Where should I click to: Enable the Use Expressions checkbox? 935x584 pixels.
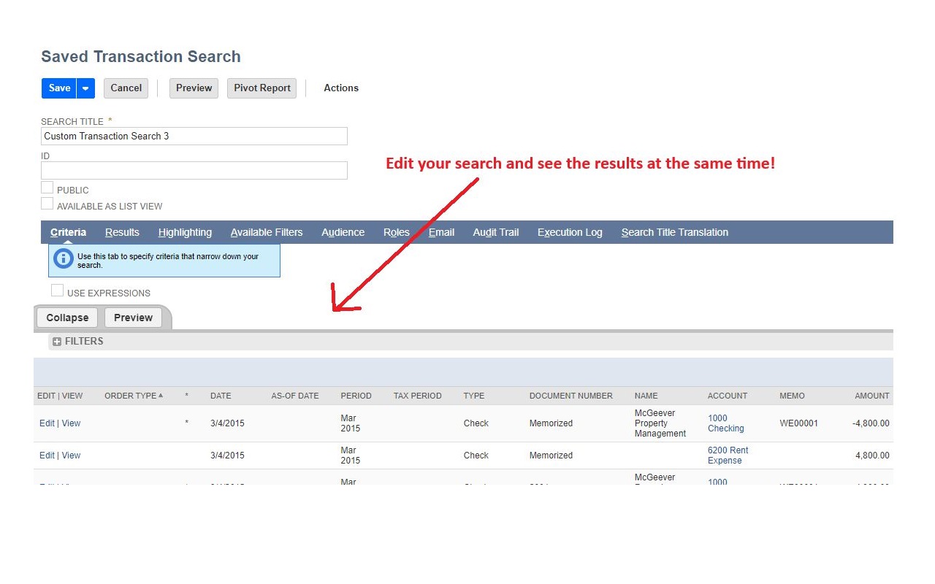pyautogui.click(x=57, y=291)
